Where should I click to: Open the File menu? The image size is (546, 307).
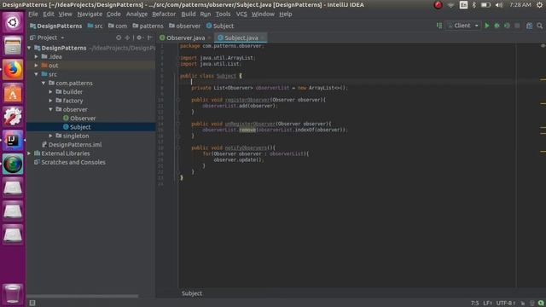pyautogui.click(x=33, y=14)
